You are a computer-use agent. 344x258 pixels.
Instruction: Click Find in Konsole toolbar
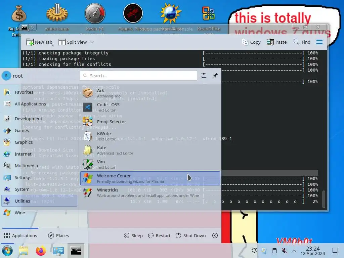(x=302, y=42)
